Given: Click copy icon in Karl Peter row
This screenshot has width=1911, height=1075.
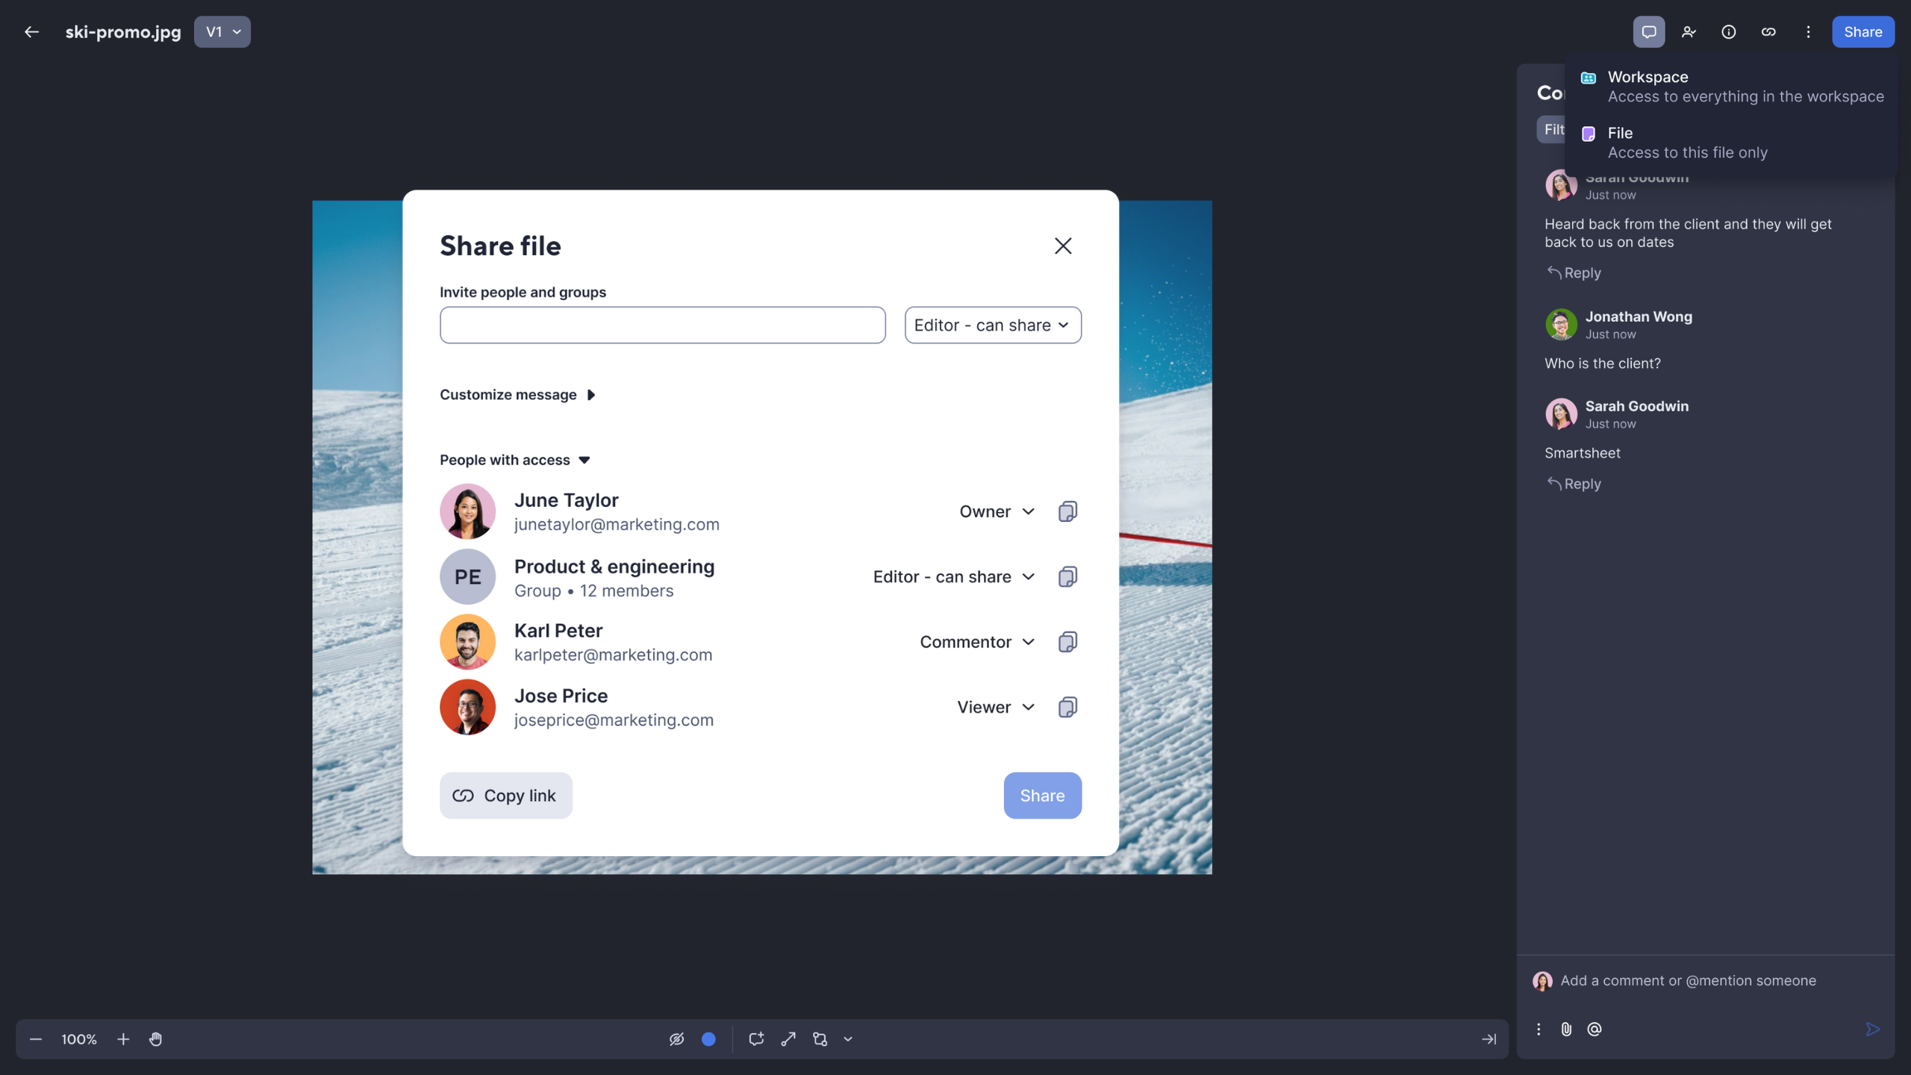Looking at the screenshot, I should coord(1067,642).
